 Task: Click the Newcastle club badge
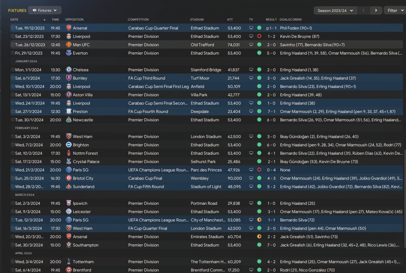point(69,120)
